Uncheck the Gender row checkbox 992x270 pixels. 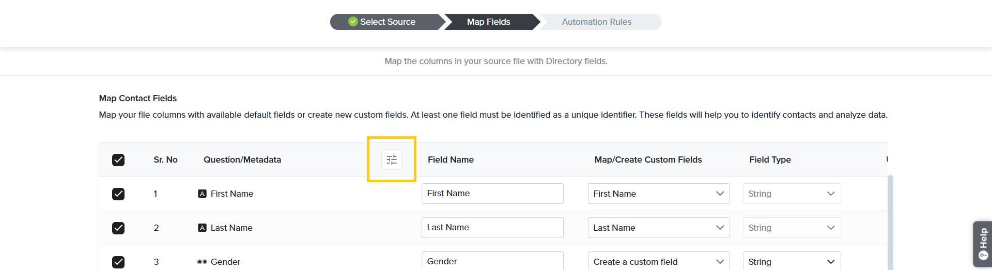tap(118, 262)
